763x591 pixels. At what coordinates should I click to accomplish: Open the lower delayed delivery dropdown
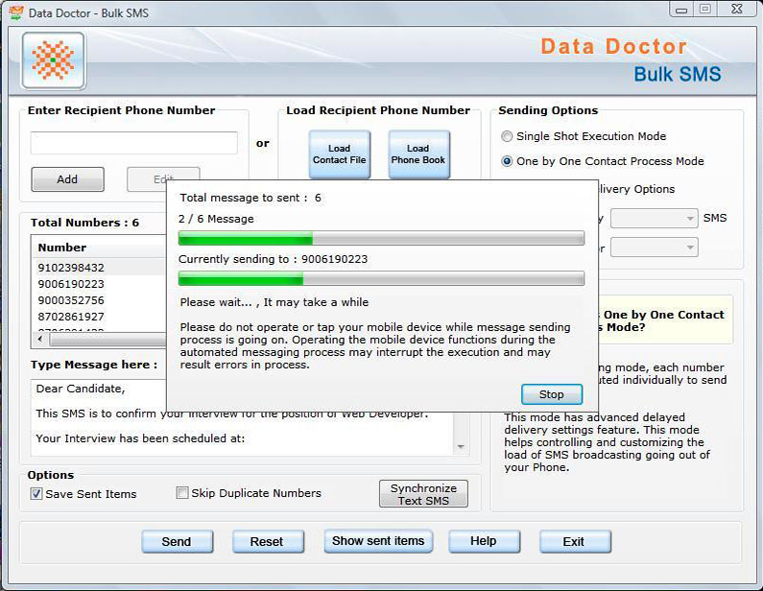pyautogui.click(x=654, y=248)
